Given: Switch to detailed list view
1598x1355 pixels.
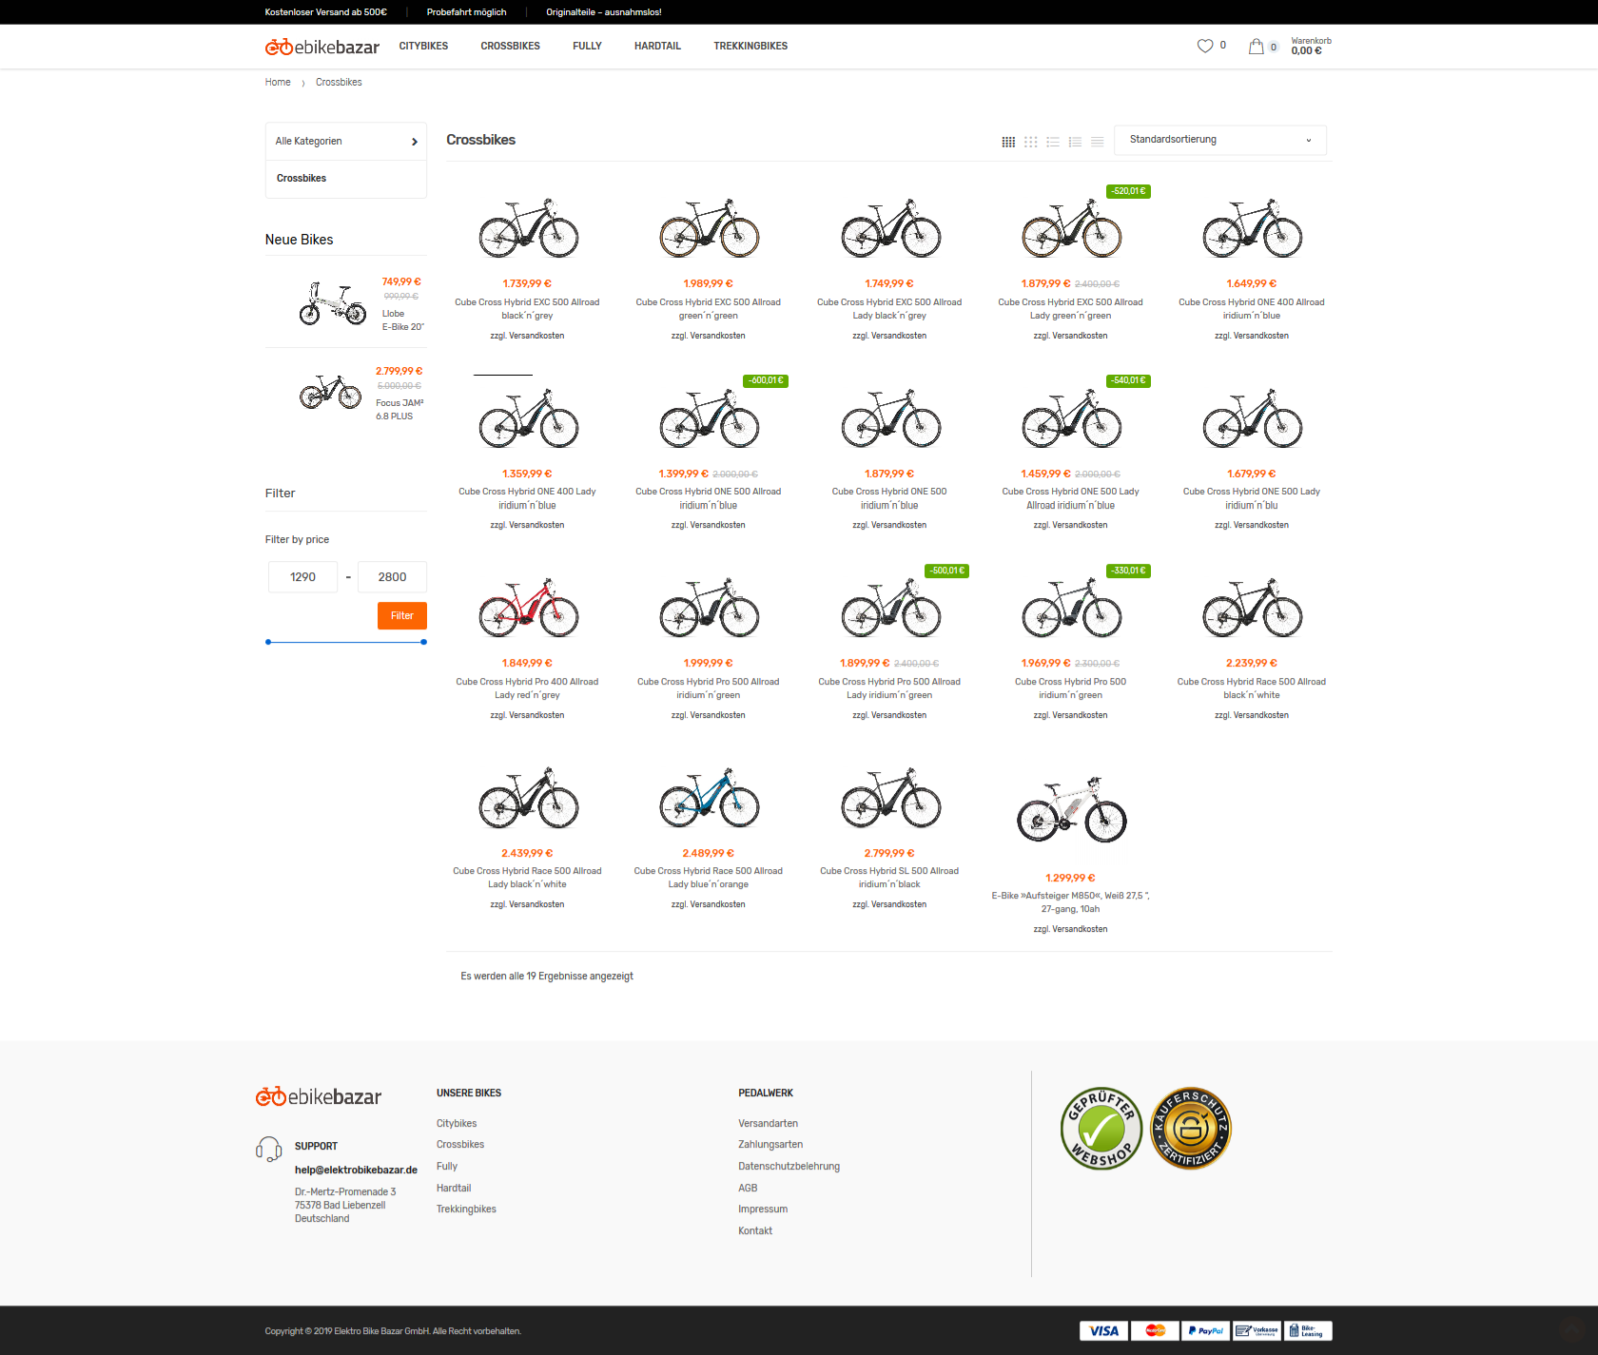Looking at the screenshot, I should click(x=1075, y=142).
